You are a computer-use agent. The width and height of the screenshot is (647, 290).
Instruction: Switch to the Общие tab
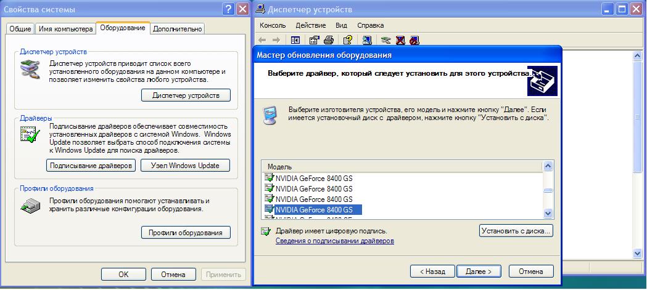20,29
